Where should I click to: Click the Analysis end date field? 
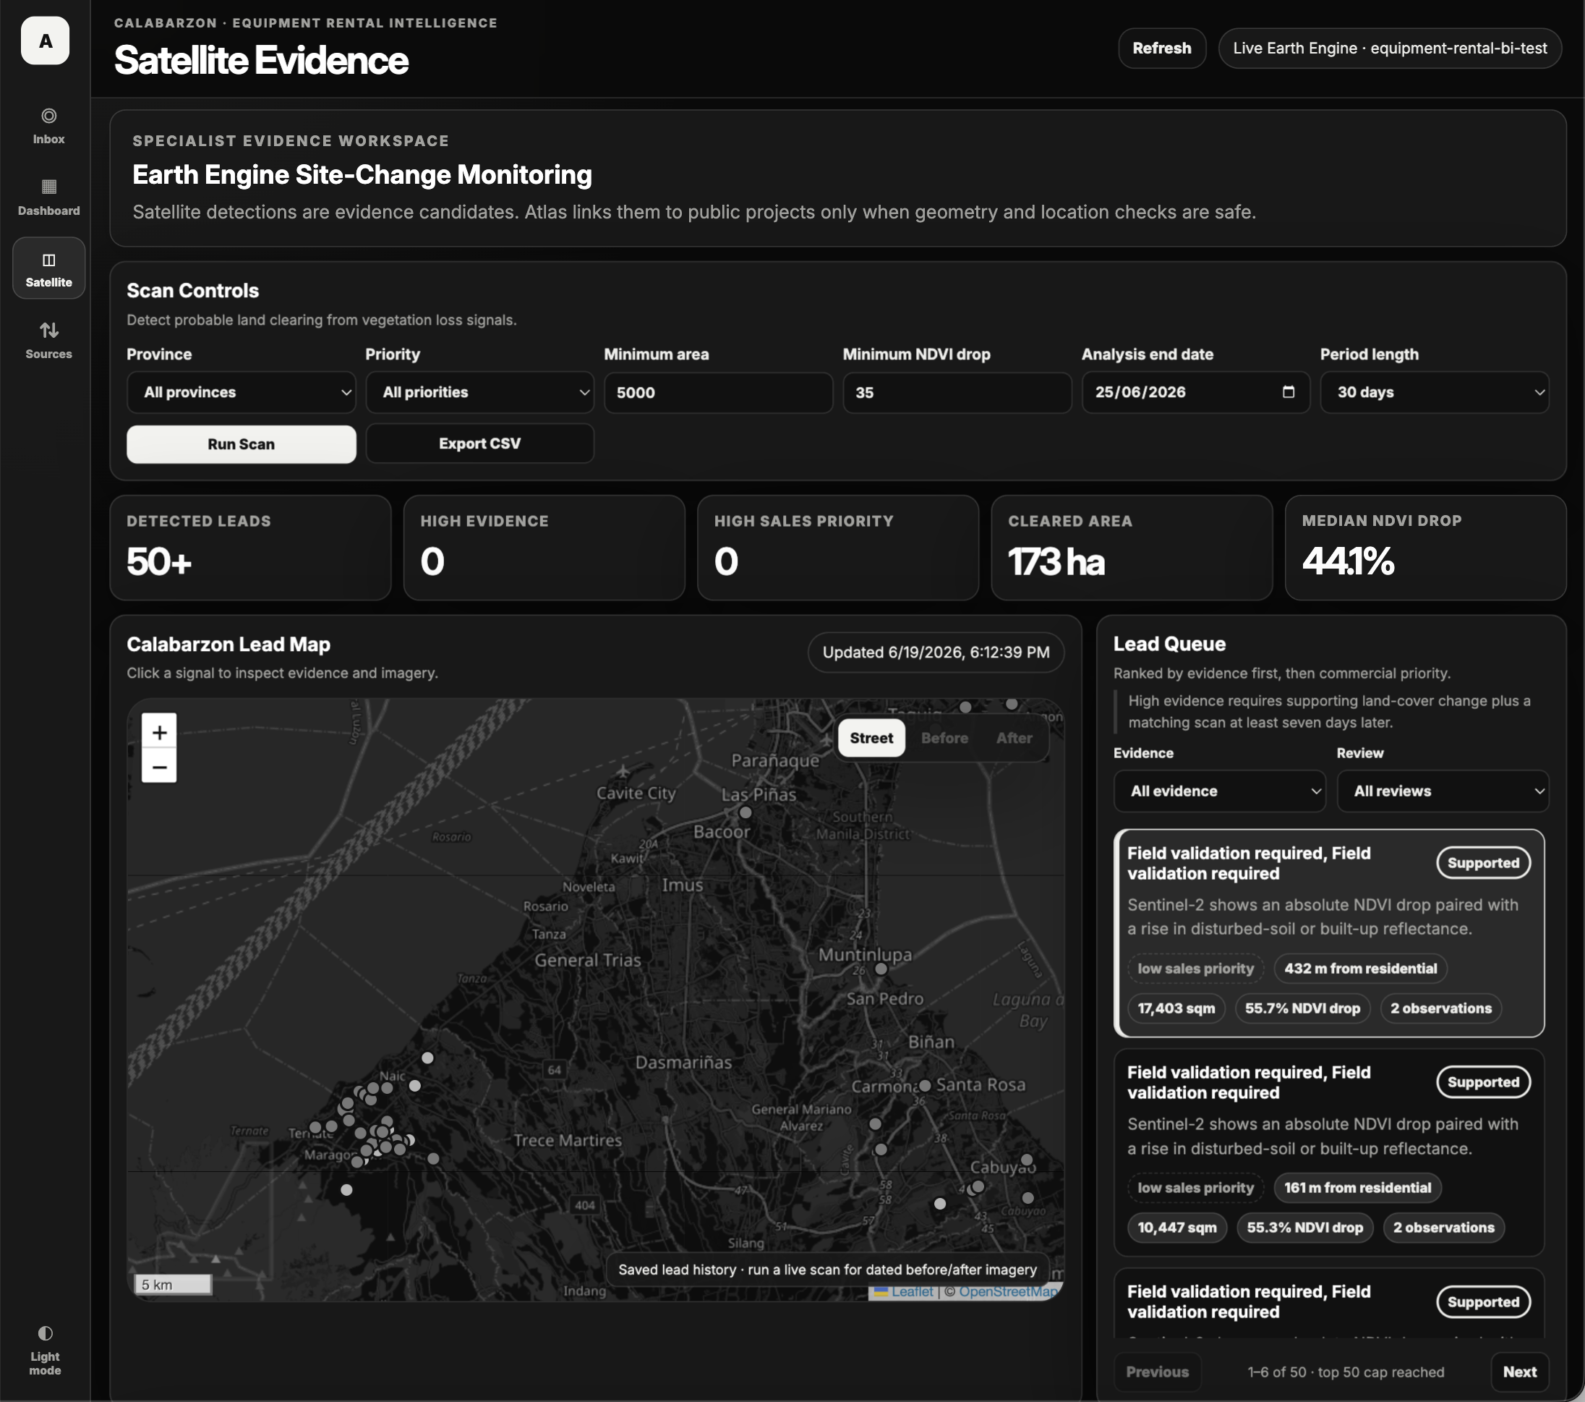(x=1197, y=393)
